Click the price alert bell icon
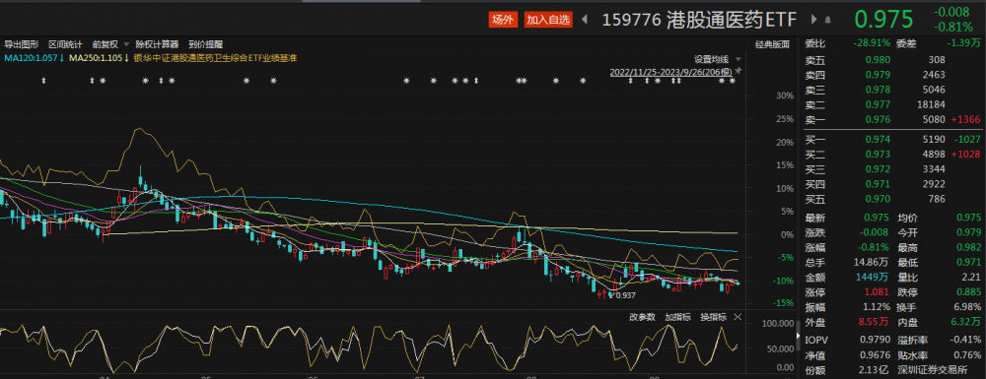Screen dimensions: 986x379 pos(827,20)
